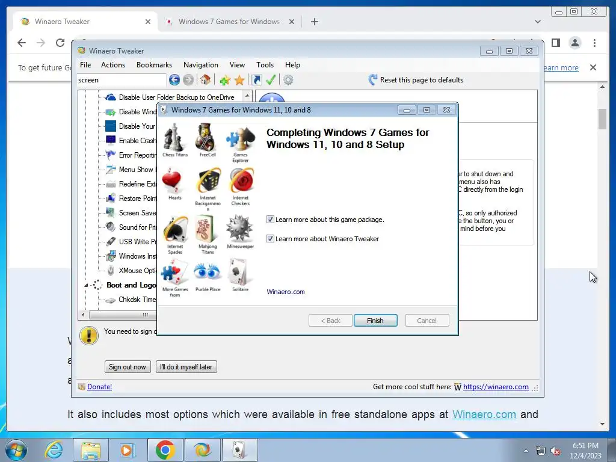Image resolution: width=616 pixels, height=462 pixels.
Task: Open the Winaero.com link in setup dialog
Action: (286, 292)
